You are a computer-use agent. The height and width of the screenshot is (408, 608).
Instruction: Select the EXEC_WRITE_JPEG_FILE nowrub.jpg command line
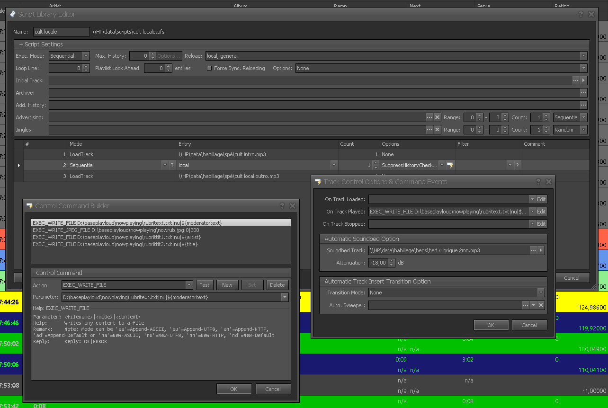[161, 230]
